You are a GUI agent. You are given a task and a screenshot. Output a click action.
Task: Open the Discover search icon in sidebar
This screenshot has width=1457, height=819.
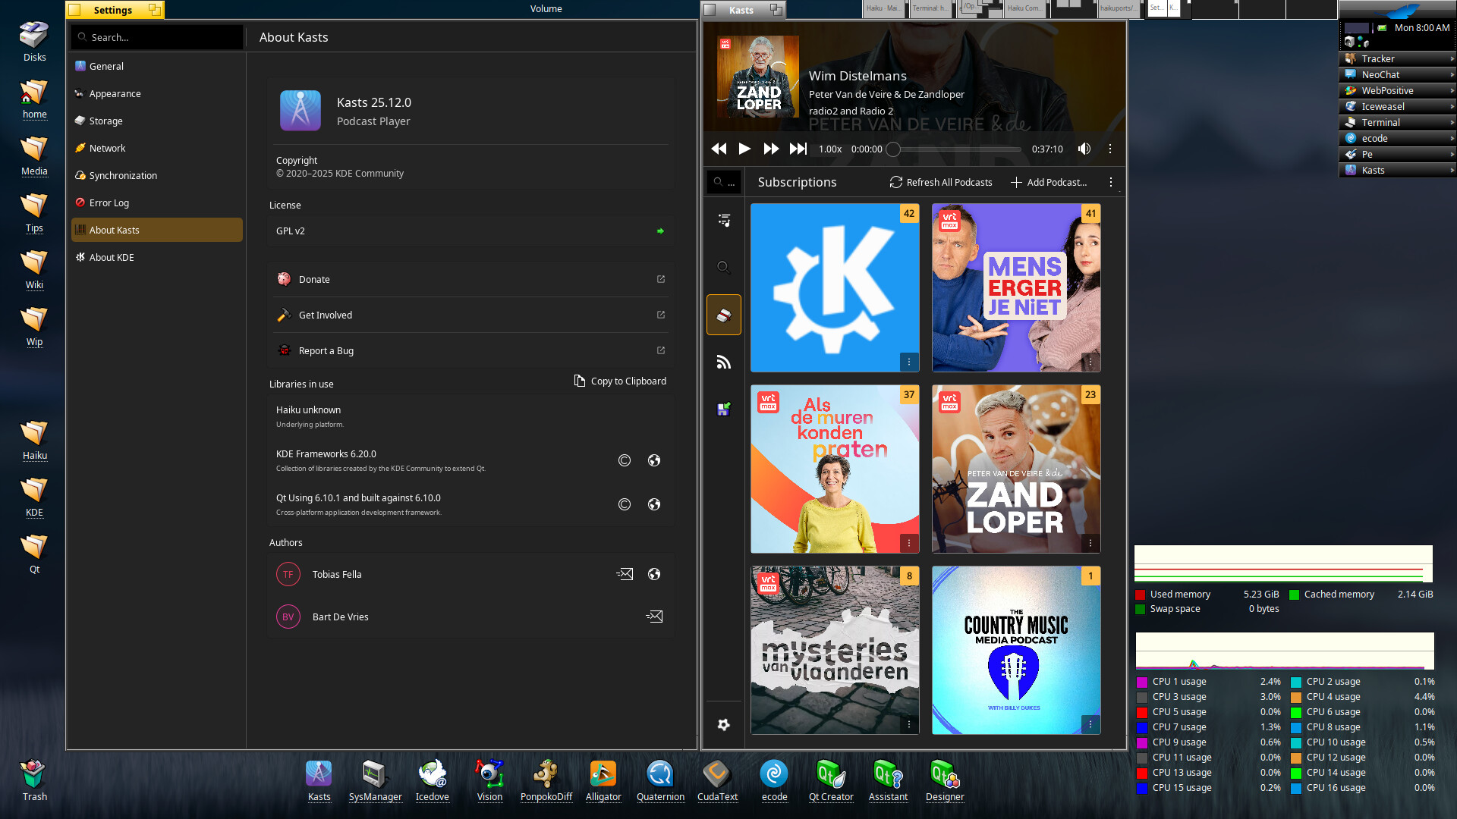pyautogui.click(x=724, y=267)
